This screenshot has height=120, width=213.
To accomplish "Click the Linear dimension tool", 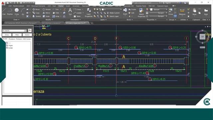I will pyautogui.click(x=78, y=9).
